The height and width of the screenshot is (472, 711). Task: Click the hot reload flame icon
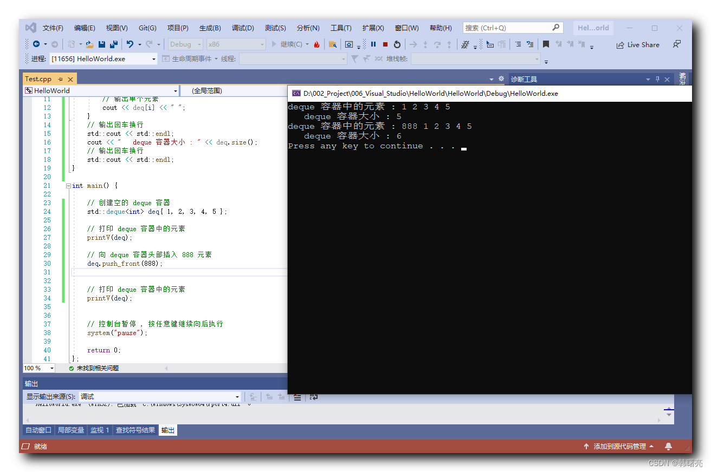(x=316, y=44)
